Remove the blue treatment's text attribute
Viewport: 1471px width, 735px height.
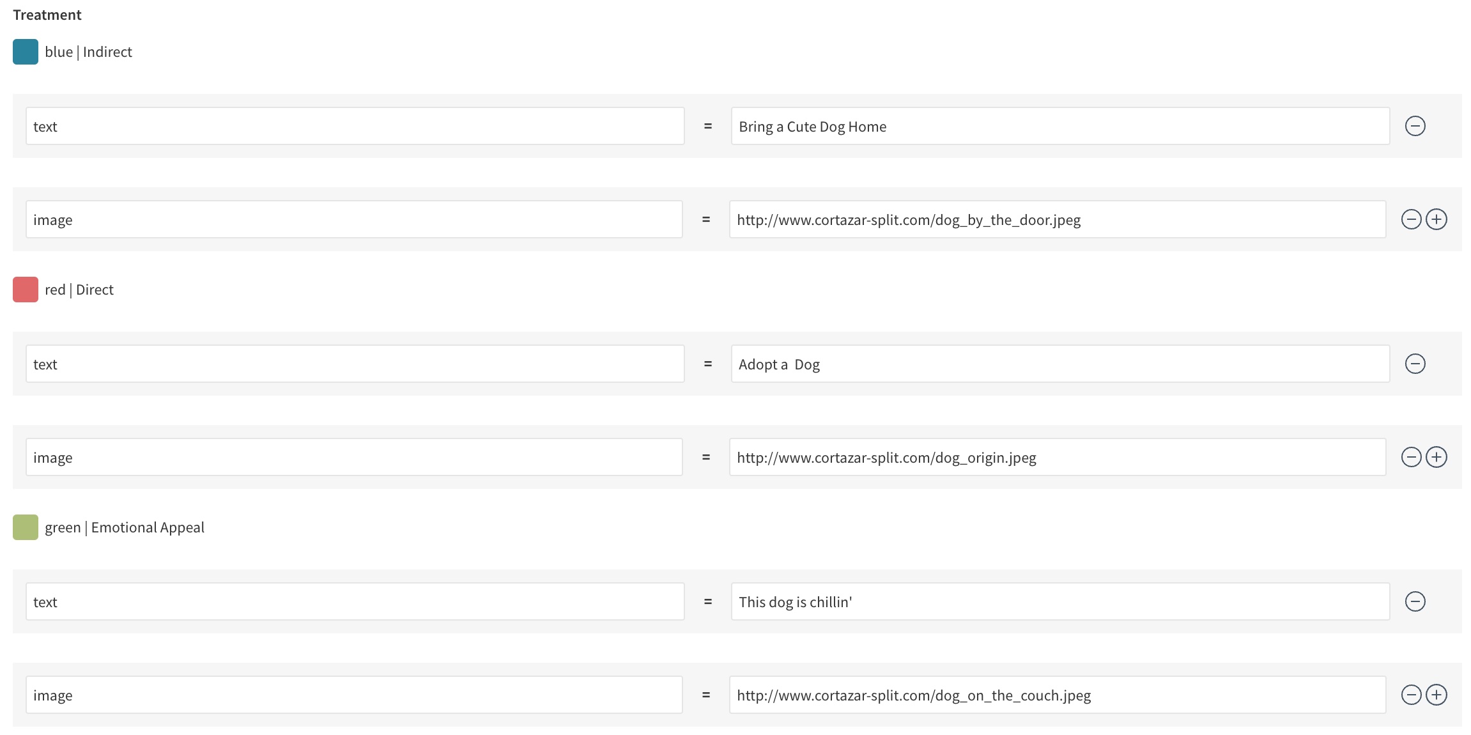tap(1416, 127)
